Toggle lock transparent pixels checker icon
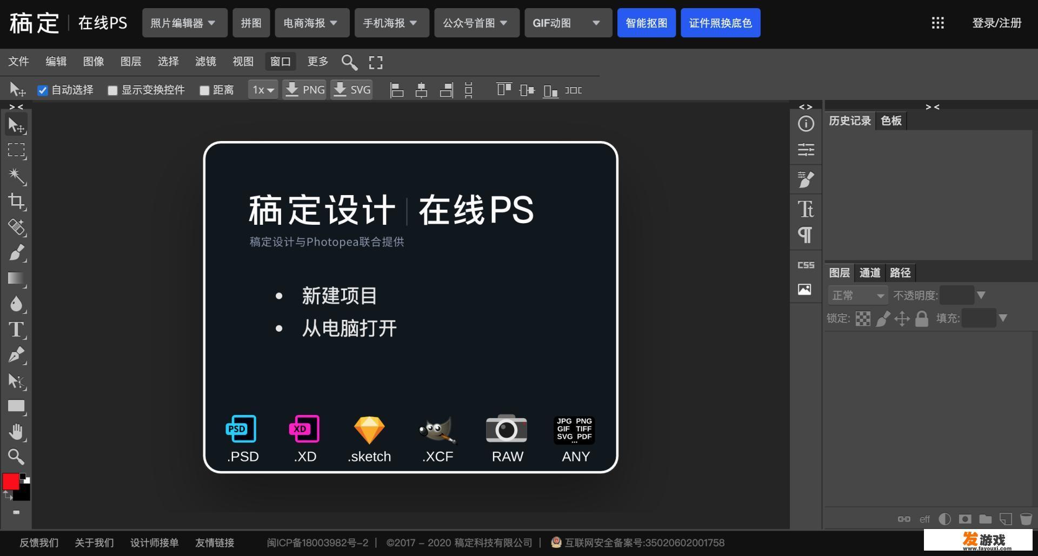Screen dimensions: 1038x556 pos(863,319)
